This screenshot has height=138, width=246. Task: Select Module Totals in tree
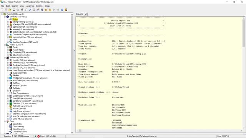click(x=18, y=50)
